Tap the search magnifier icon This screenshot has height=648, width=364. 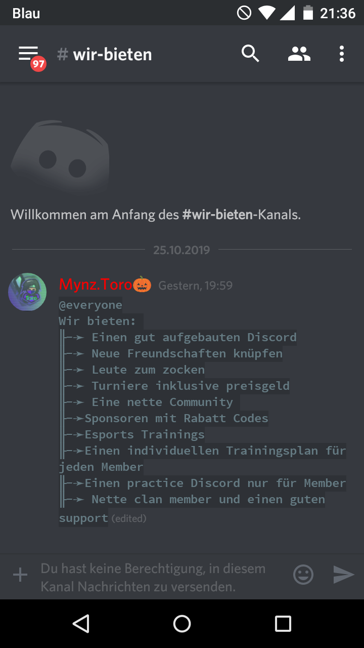point(250,54)
